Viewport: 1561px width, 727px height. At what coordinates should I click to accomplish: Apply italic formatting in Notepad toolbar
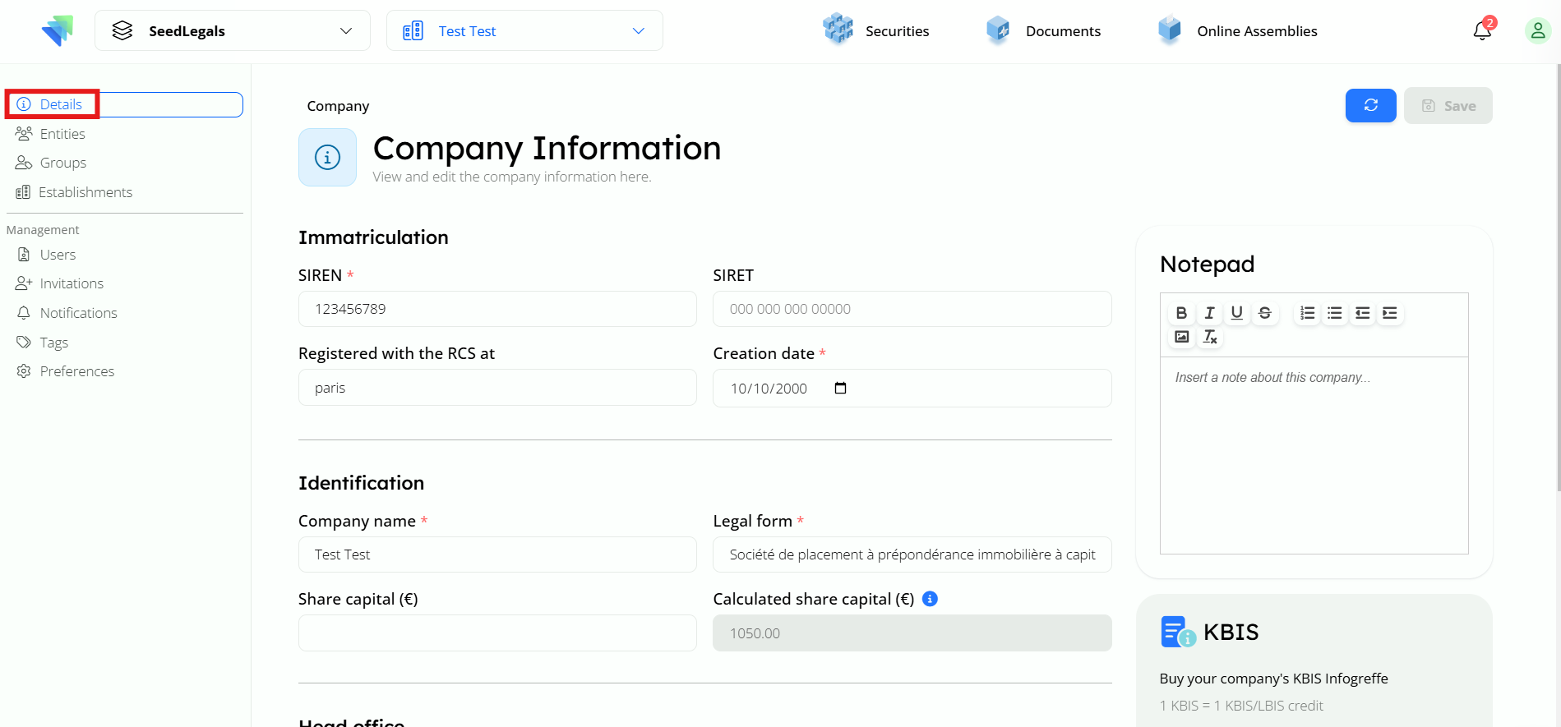pos(1209,313)
